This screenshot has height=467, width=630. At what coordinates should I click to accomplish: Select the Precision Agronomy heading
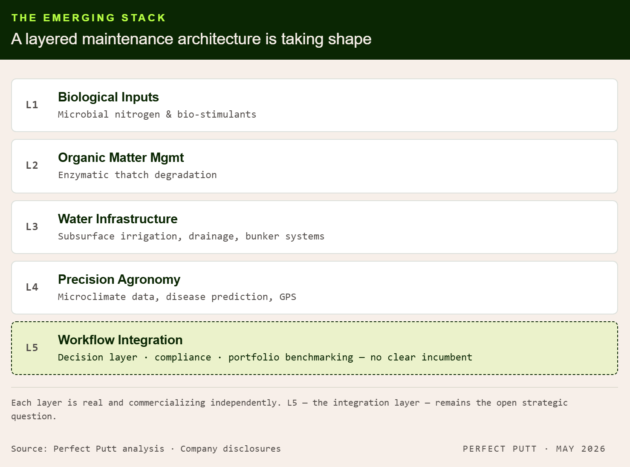point(119,280)
